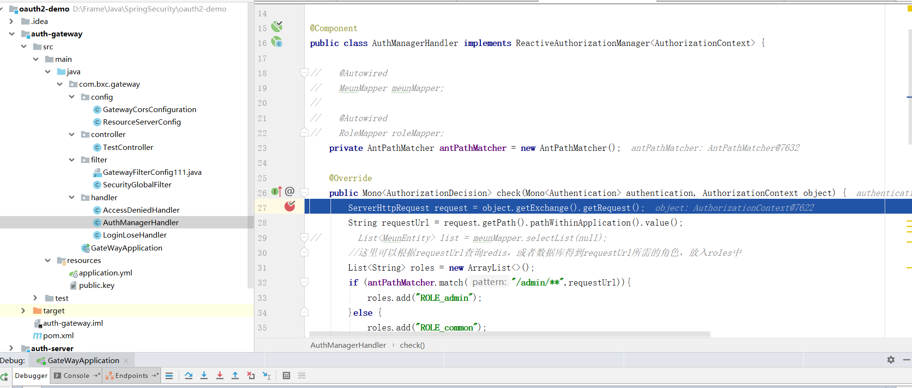Open GatewayCorsConfiguration class file
This screenshot has width=912, height=388.
click(x=149, y=109)
